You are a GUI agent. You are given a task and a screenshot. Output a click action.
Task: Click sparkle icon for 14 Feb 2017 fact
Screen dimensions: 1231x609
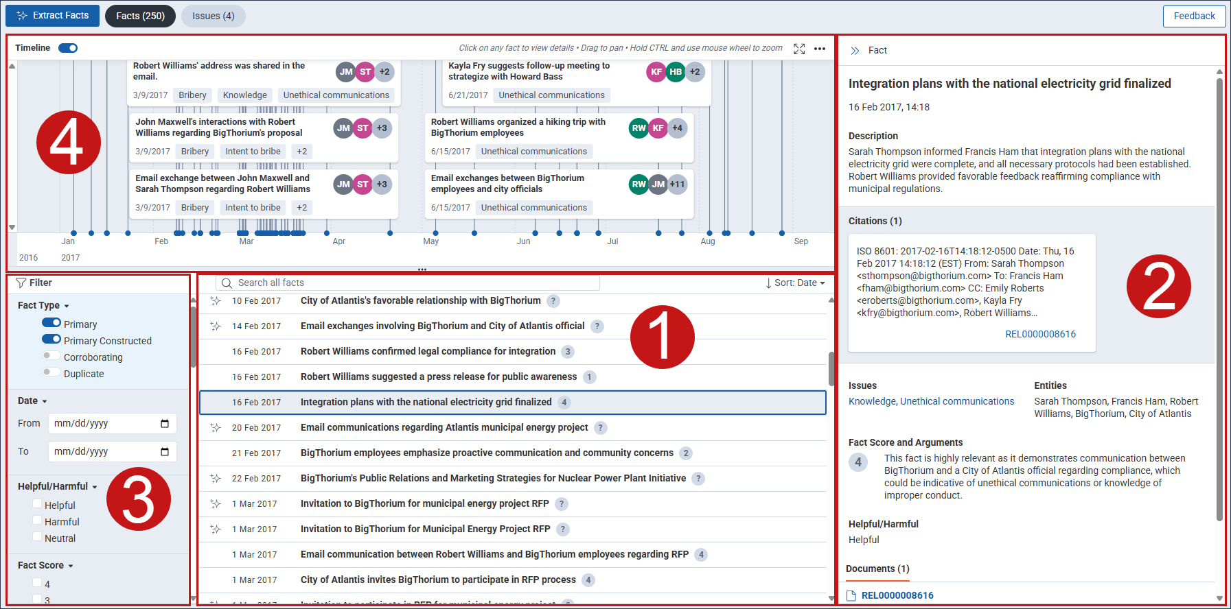pyautogui.click(x=216, y=326)
